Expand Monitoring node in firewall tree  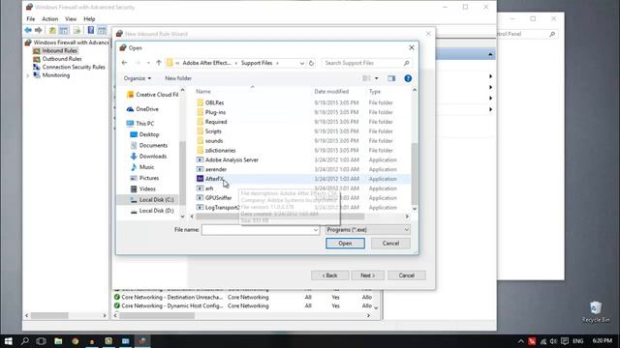click(x=28, y=75)
